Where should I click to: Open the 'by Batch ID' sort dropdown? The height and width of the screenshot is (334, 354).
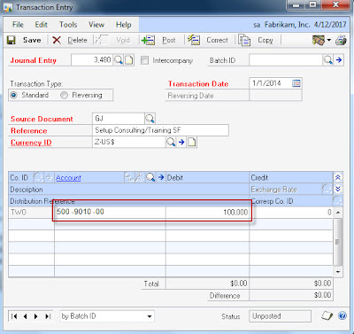(x=150, y=316)
